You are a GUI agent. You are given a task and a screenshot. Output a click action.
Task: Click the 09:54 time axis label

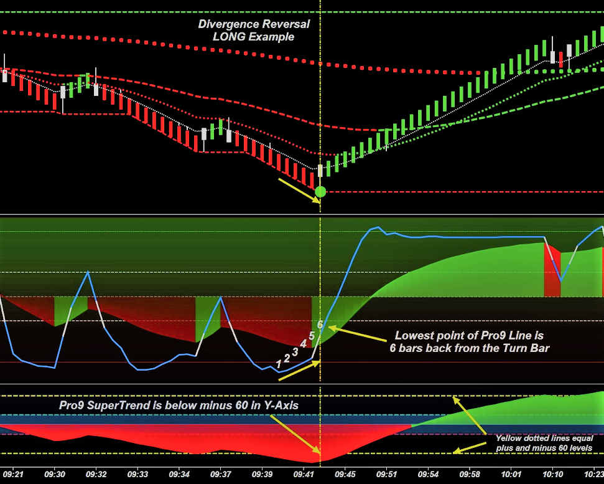tap(428, 474)
